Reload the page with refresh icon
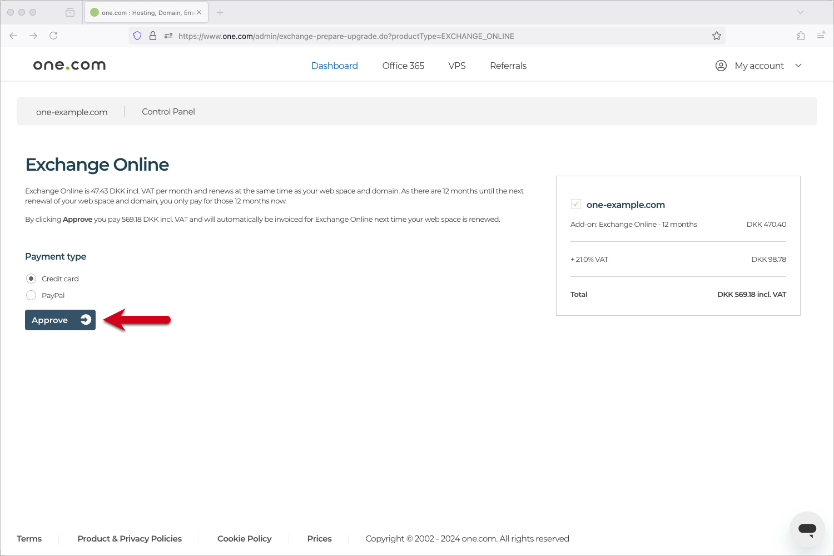 [53, 36]
